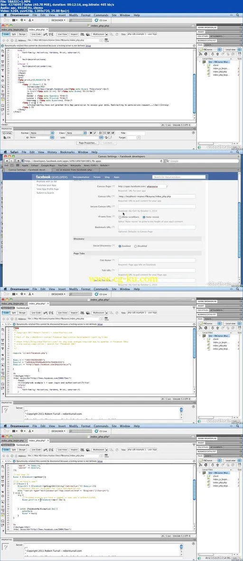Open the Class dropdown in the Properties panel
243x561 pixels.
pyautogui.click(x=76, y=133)
